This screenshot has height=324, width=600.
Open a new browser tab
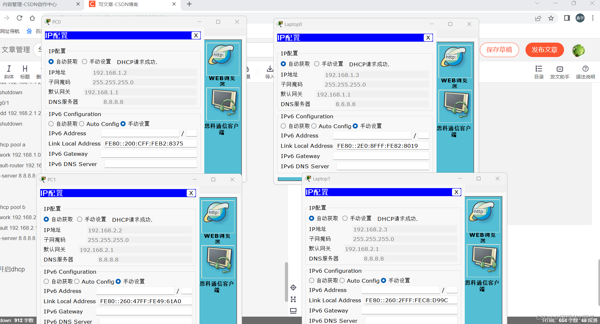[x=189, y=4]
